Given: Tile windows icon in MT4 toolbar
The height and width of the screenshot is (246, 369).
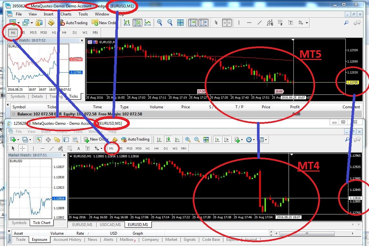Looking at the screenshot, I should point(206,140).
